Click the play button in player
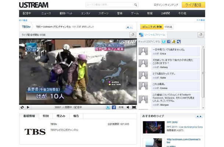The height and width of the screenshot is (147, 224). coord(28,107)
